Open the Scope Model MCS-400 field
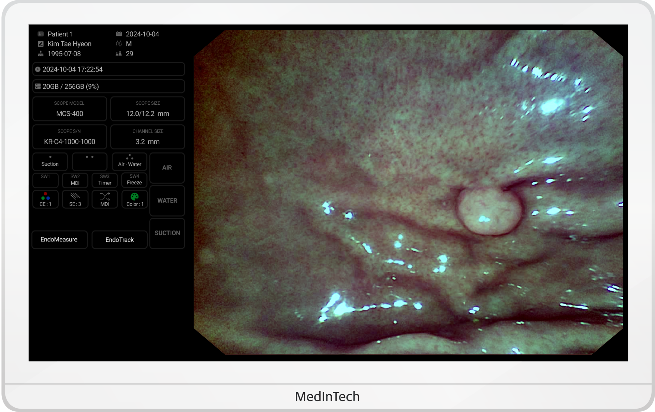This screenshot has height=412, width=655. click(x=70, y=109)
